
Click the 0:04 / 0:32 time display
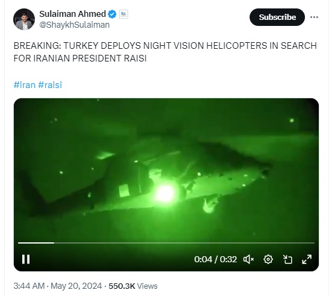pos(215,259)
